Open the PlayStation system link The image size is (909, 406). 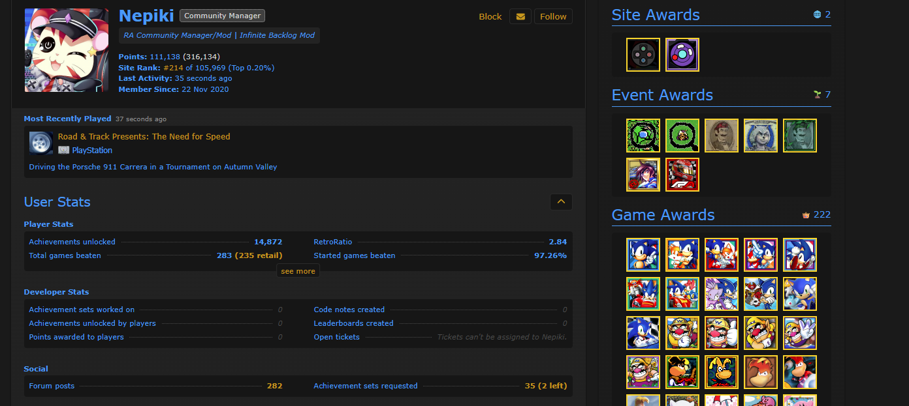[92, 150]
